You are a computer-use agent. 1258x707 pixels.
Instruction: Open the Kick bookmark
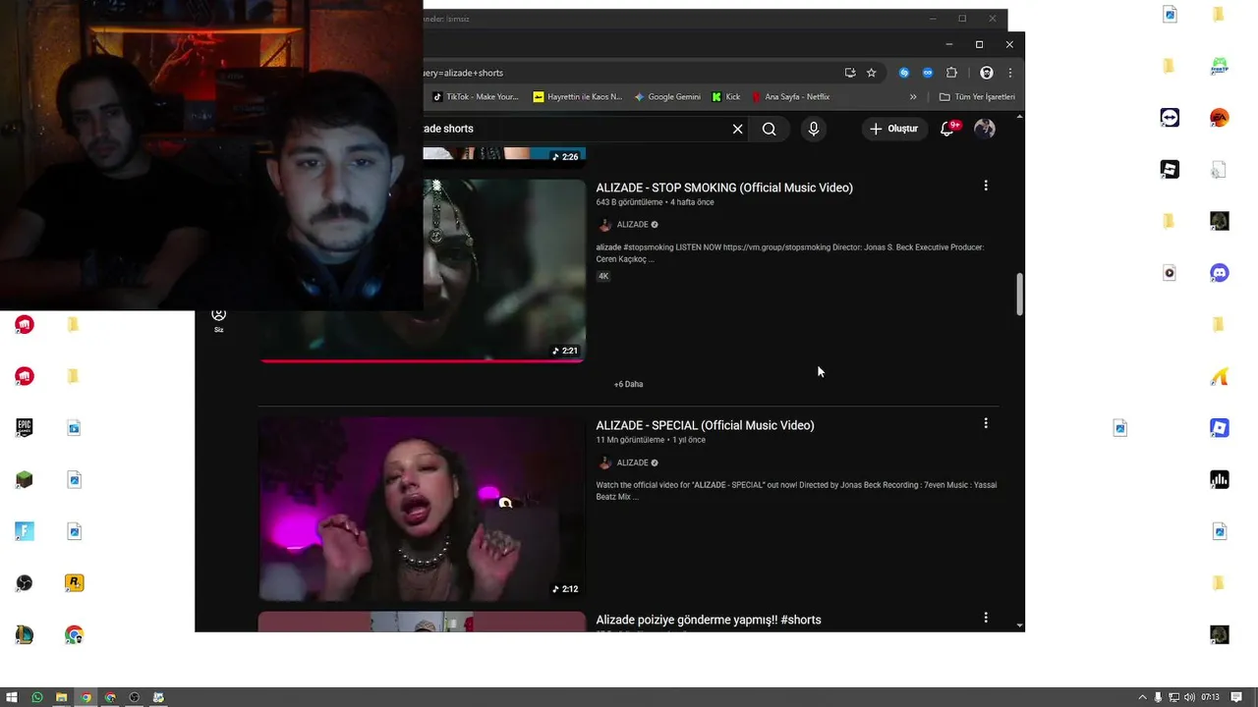726,97
